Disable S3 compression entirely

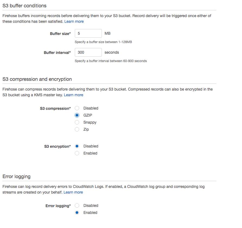pyautogui.click(x=77, y=108)
